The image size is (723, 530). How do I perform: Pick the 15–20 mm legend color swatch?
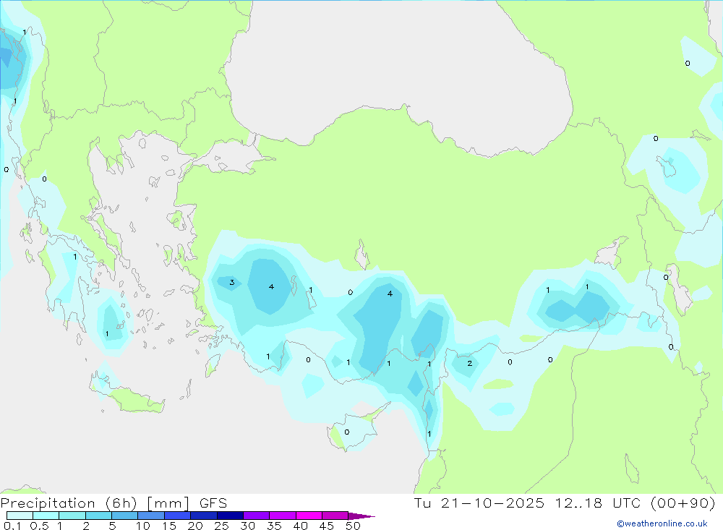point(178,516)
